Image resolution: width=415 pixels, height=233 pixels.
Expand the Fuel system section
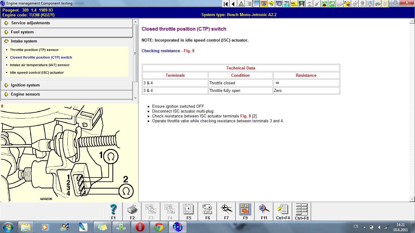tap(22, 32)
